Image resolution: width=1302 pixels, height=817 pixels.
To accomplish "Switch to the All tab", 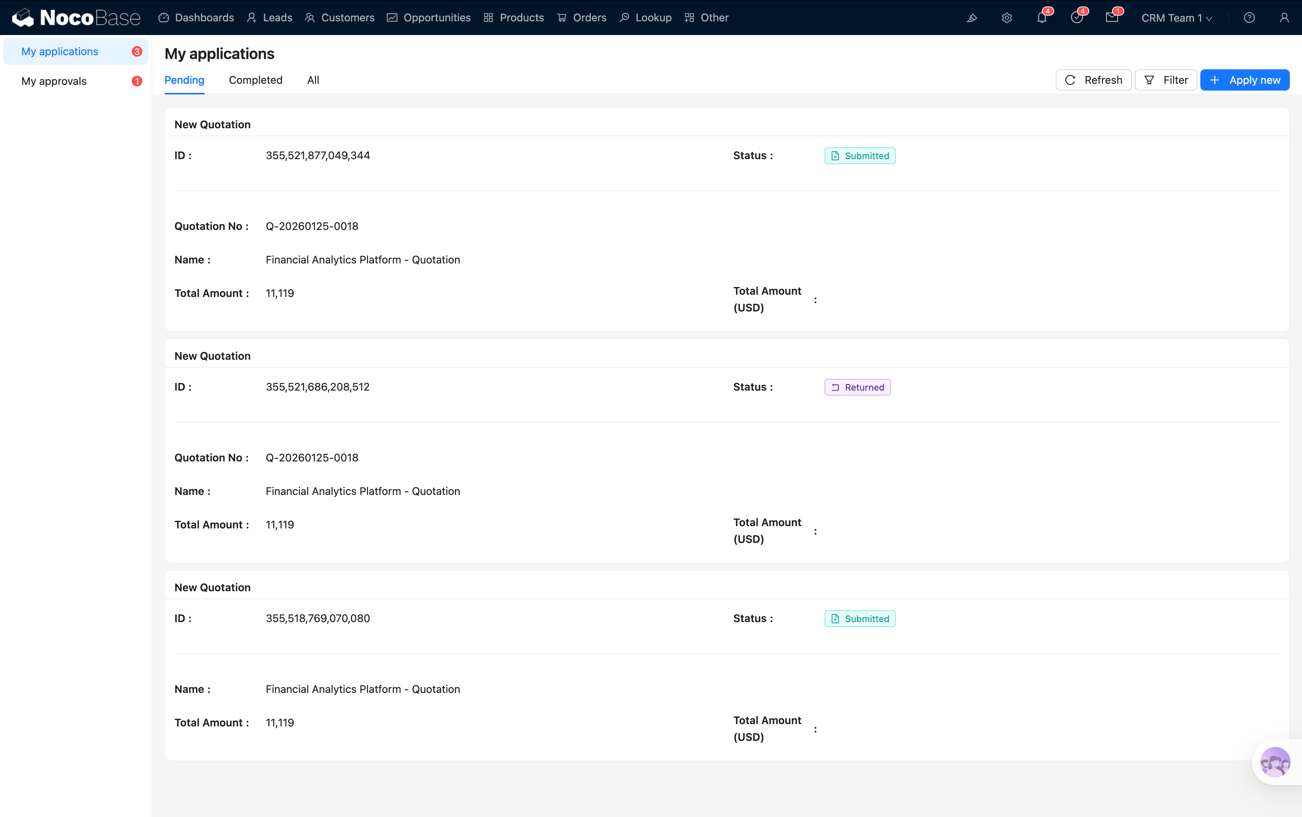I will coord(313,80).
